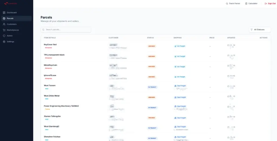Screen dimensions: 277x141
Task: Click the Sign Out link
Action: [271, 4]
